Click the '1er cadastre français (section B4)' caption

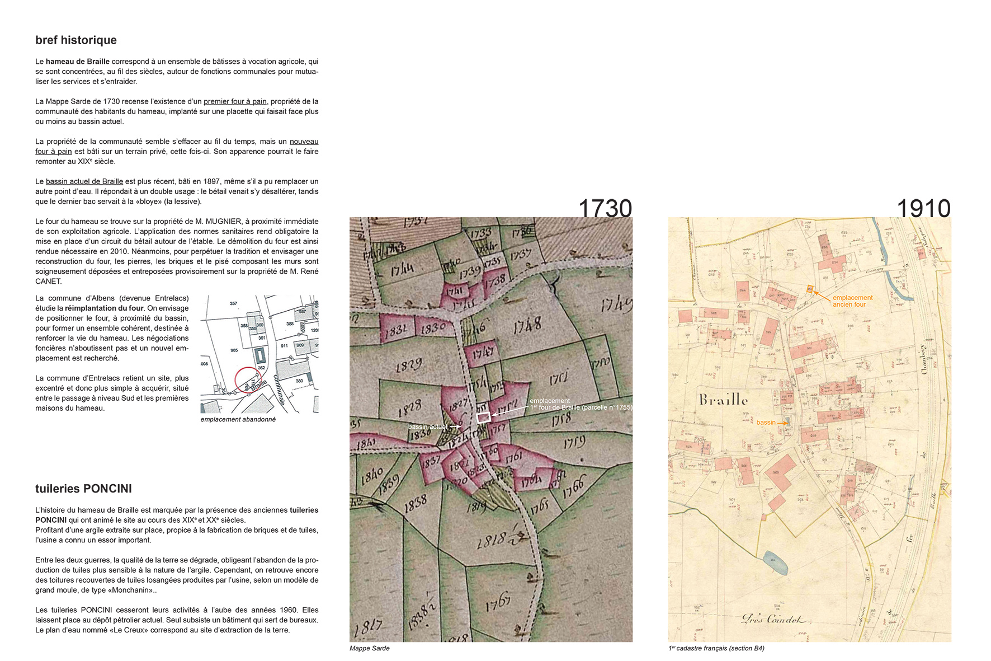click(716, 648)
